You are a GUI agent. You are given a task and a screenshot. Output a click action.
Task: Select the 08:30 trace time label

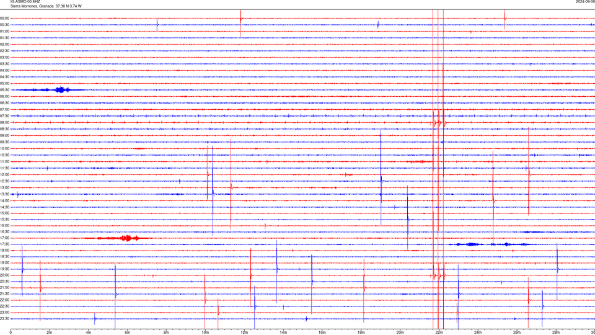pyautogui.click(x=5, y=129)
